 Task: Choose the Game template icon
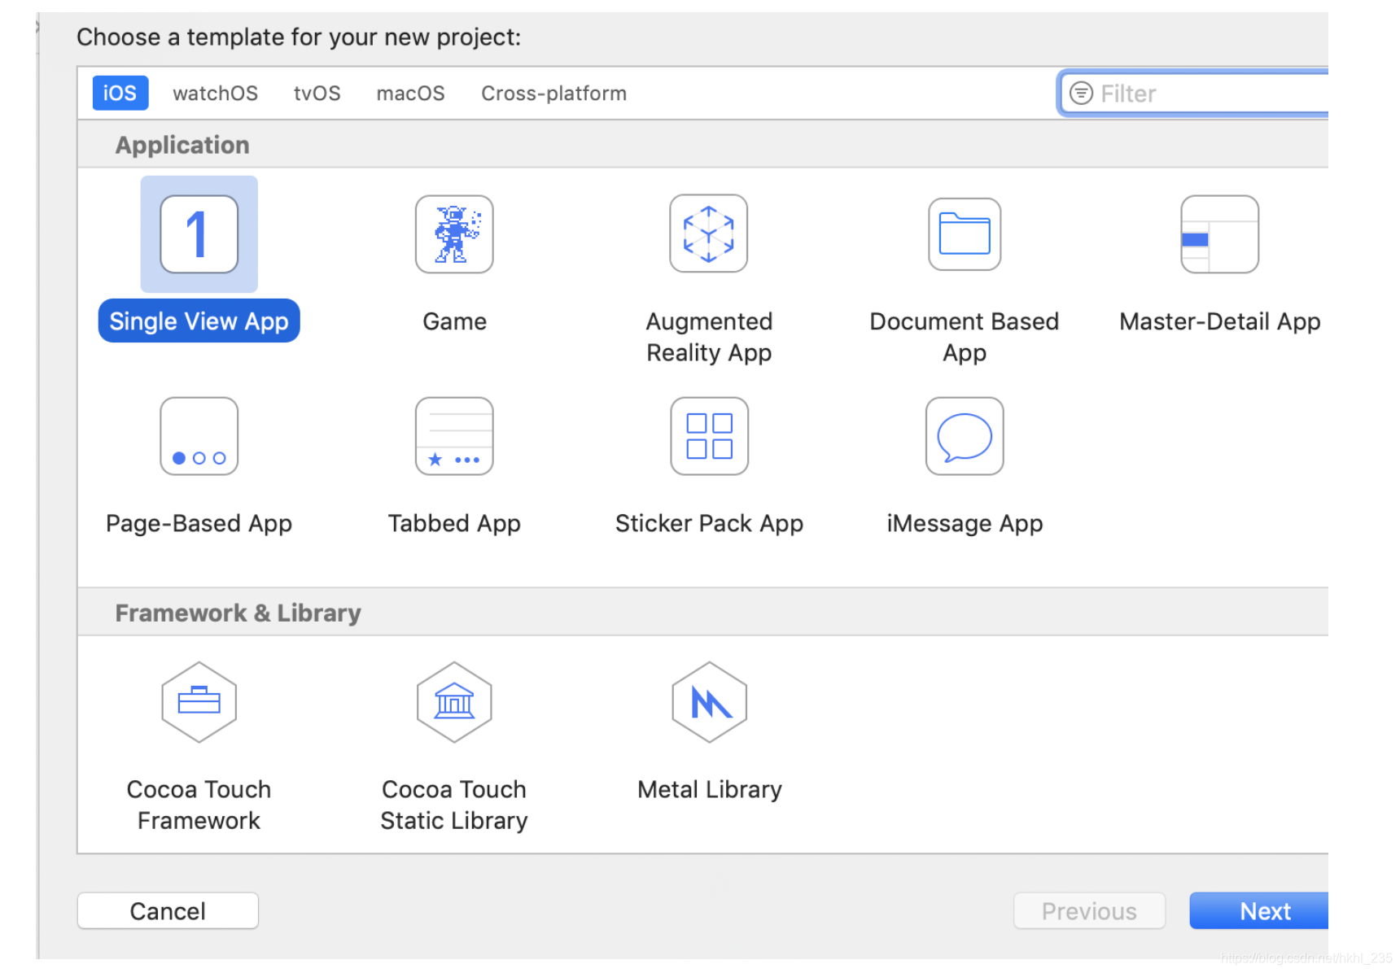[x=454, y=234]
